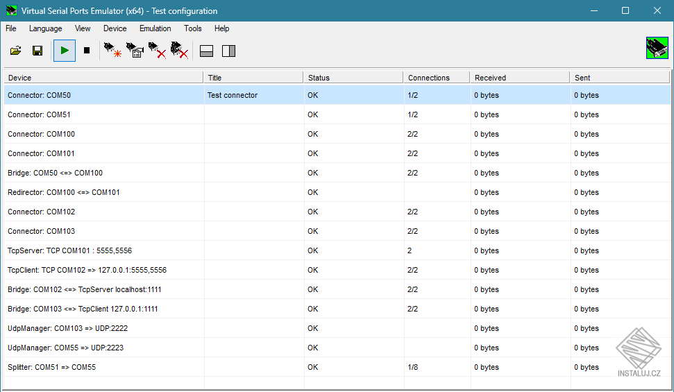Click the Connections column header

tap(435, 78)
